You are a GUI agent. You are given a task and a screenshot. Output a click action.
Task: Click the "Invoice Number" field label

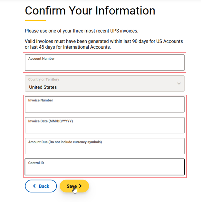41,100
